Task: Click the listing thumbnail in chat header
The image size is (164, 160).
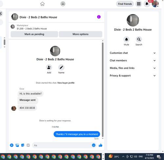Action: pos(15,17)
